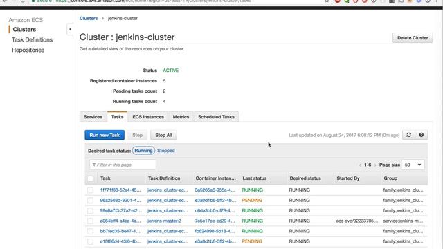Sort by the Started By column header
Viewport: 443px width, 249px height.
point(347,178)
